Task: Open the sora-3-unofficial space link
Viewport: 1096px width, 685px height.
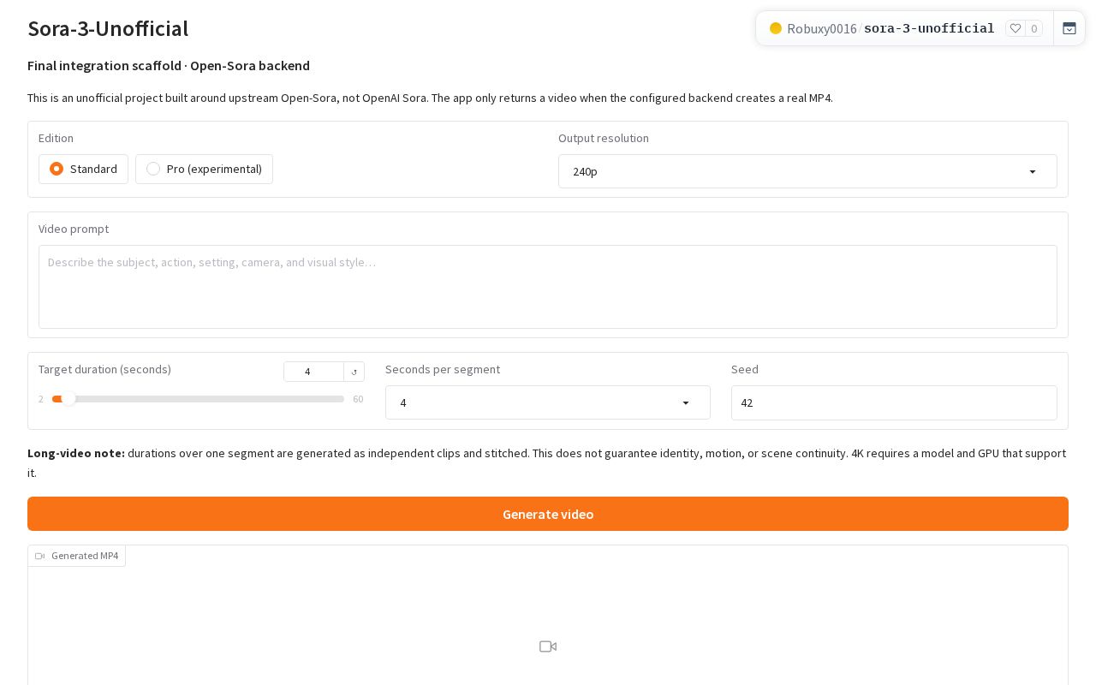Action: click(929, 28)
